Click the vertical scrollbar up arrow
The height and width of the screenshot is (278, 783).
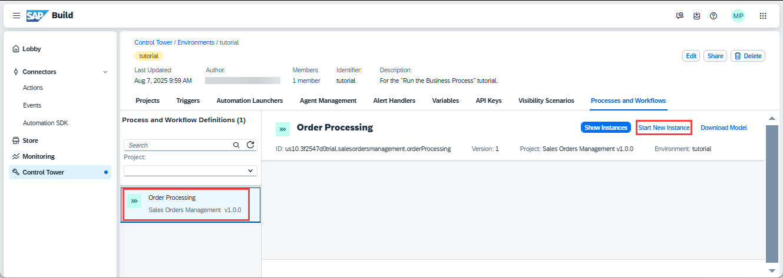click(x=772, y=118)
